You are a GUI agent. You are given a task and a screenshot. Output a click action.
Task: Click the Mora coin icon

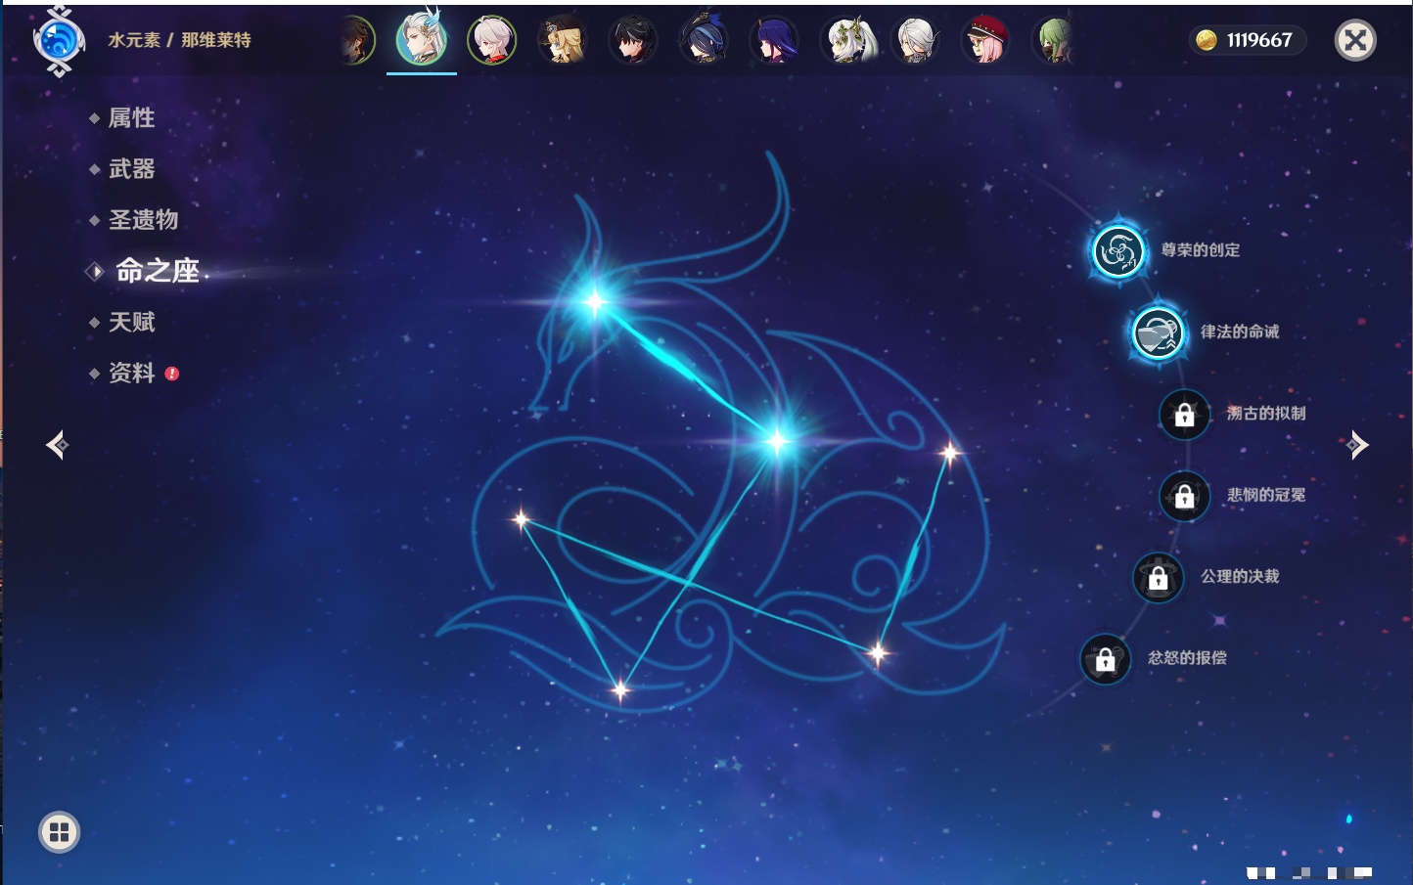tap(1207, 40)
